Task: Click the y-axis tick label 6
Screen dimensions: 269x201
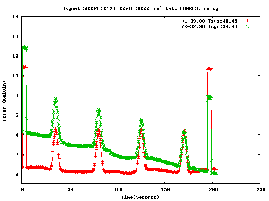Action: pyautogui.click(x=17, y=115)
